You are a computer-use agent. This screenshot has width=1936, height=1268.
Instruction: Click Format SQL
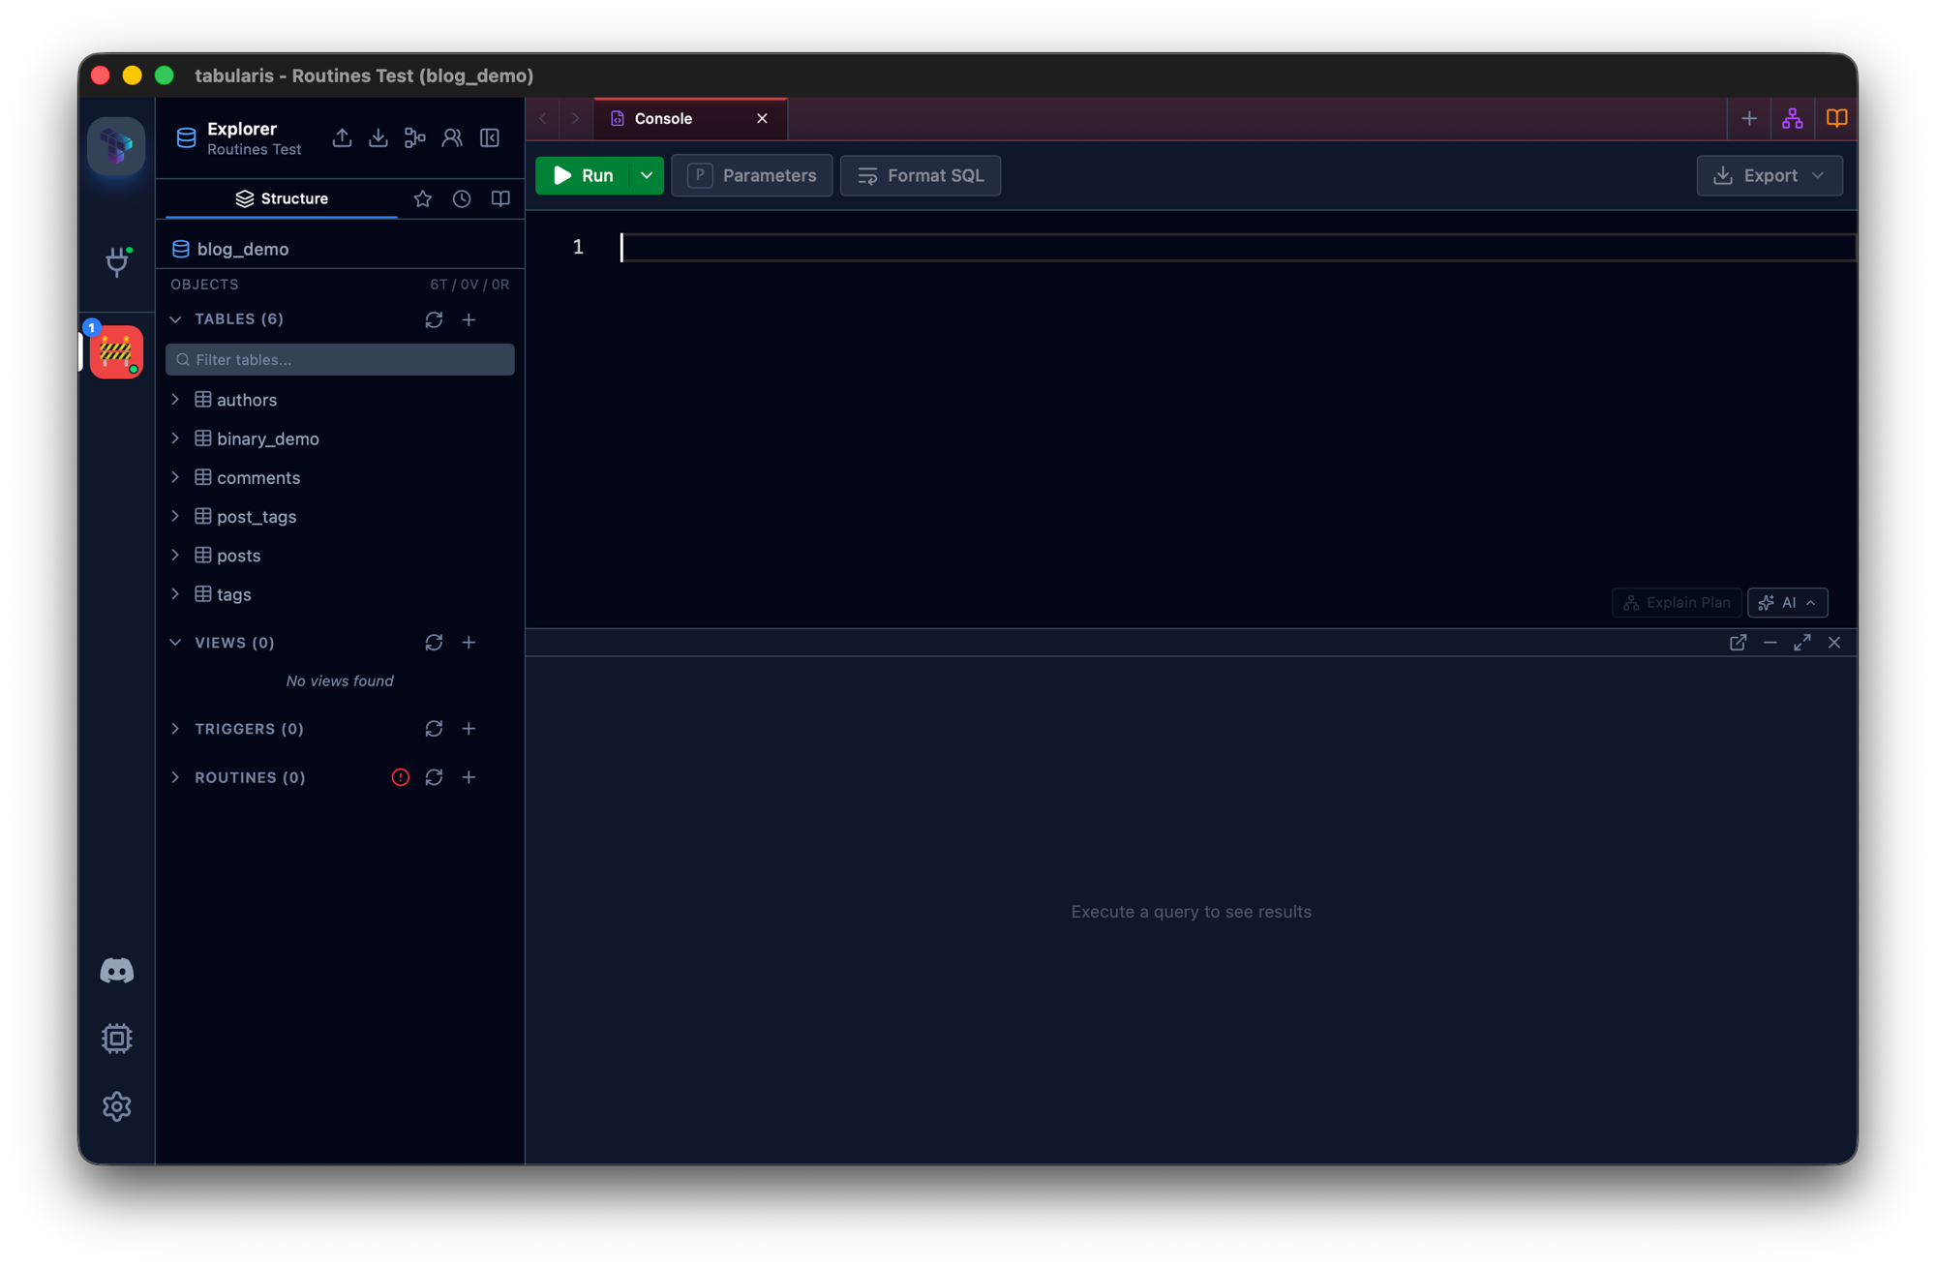click(921, 175)
